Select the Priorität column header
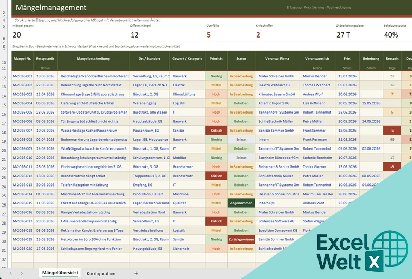Viewport: 412px width, 279px height. click(216, 59)
